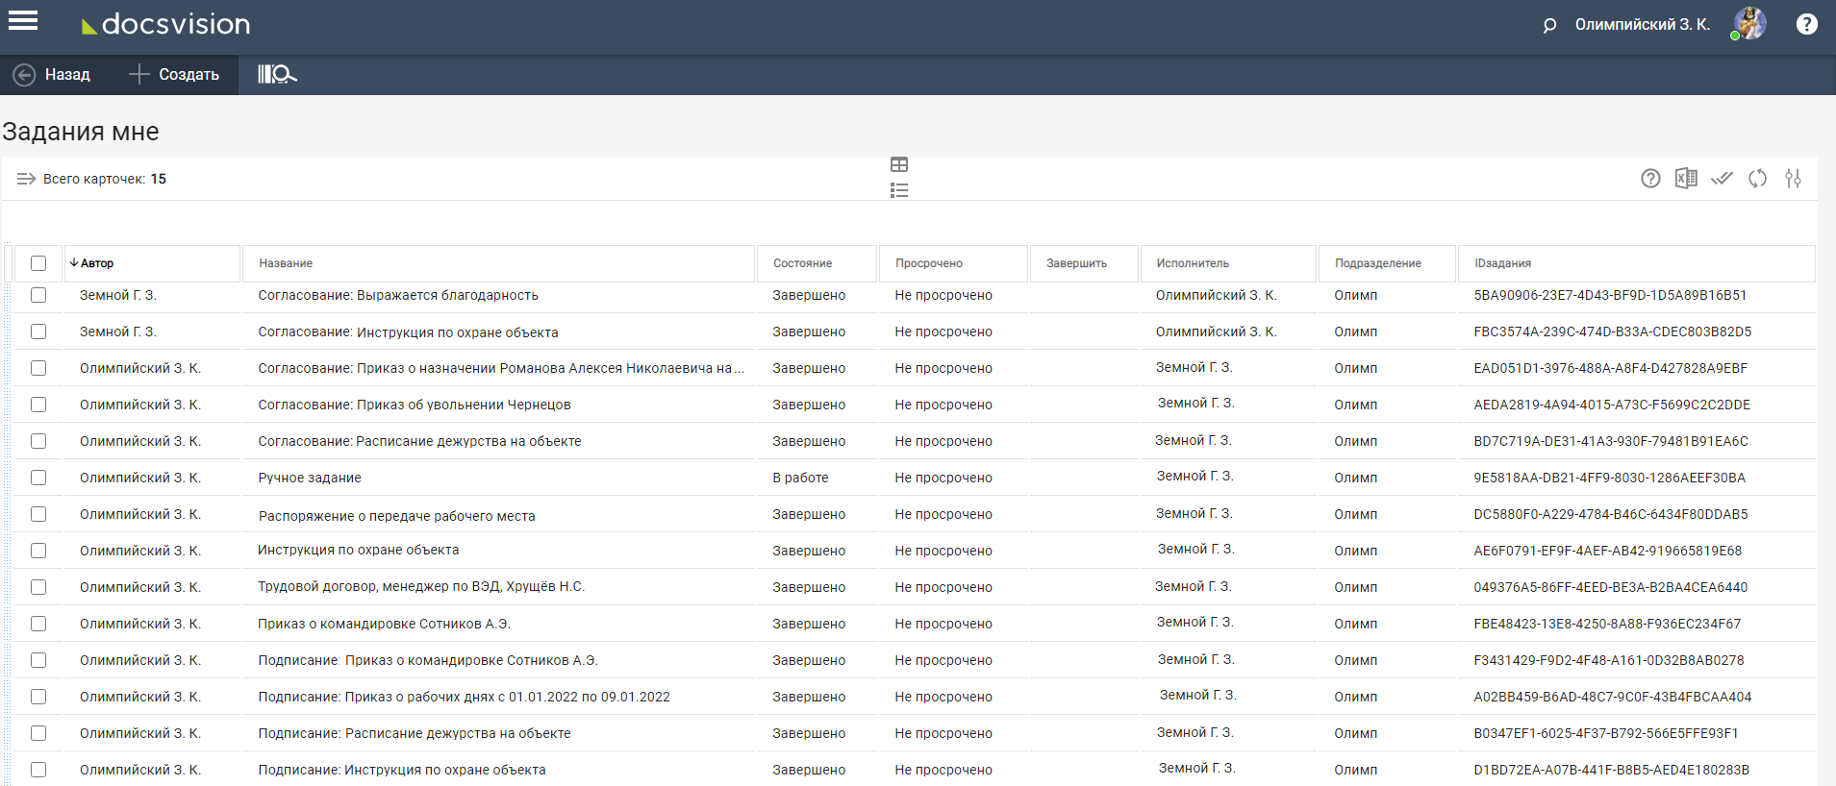This screenshot has width=1836, height=786.
Task: Switch to table view layout
Action: (x=899, y=165)
